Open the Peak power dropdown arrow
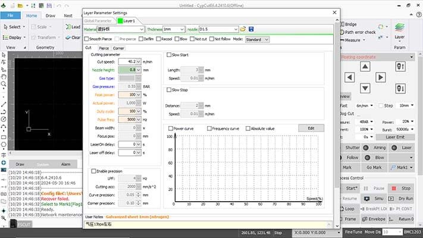Viewport: 423px width, 238px height. tap(139, 95)
